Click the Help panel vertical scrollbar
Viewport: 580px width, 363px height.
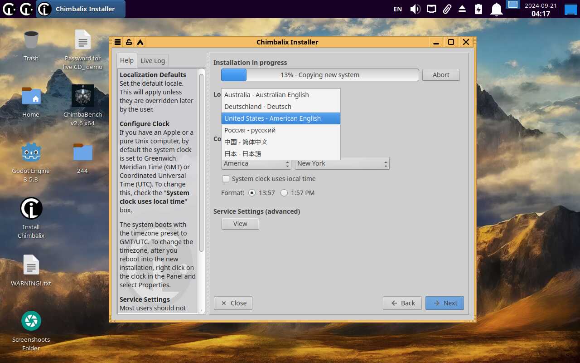click(x=202, y=162)
